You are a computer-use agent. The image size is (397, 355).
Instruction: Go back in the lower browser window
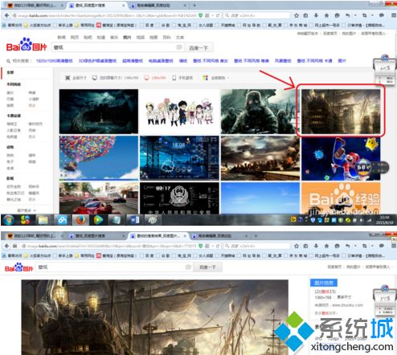[x=6, y=246]
